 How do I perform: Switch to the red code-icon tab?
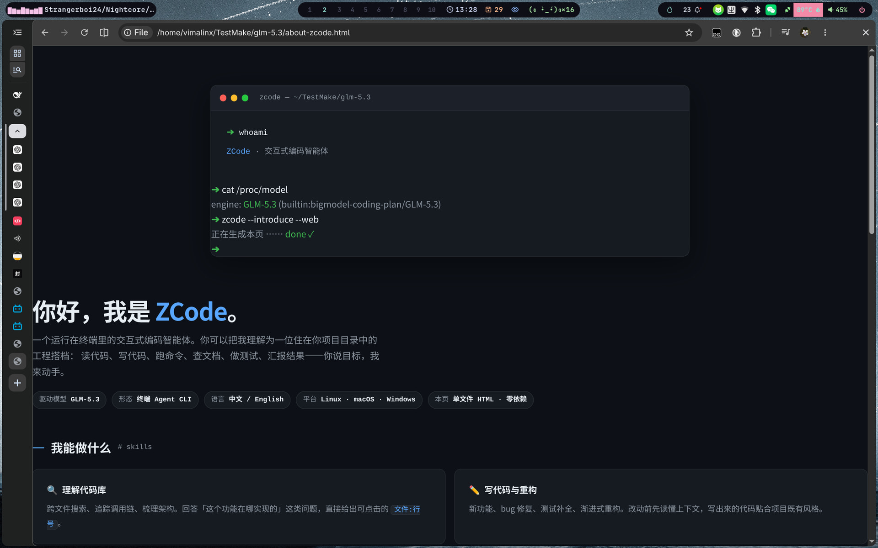17,221
